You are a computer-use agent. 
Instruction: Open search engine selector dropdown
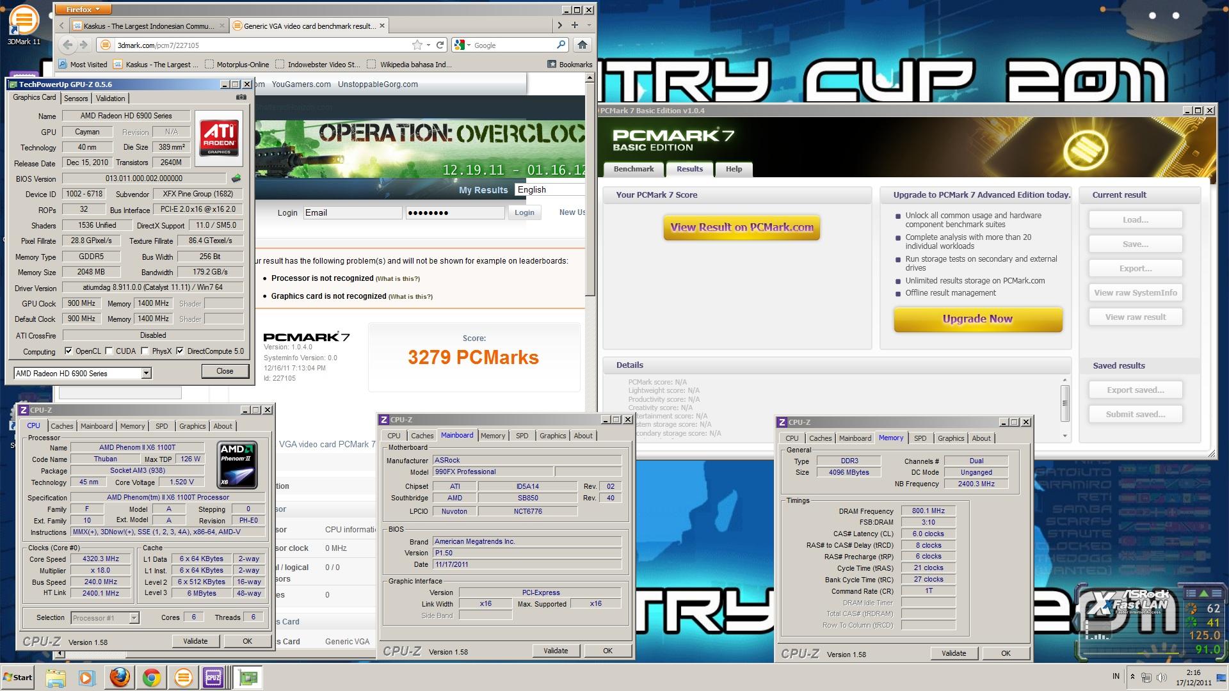(x=462, y=45)
